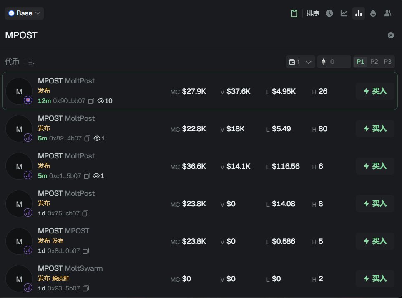
Task: Click address text 0x90...bb07
Action: tap(69, 101)
